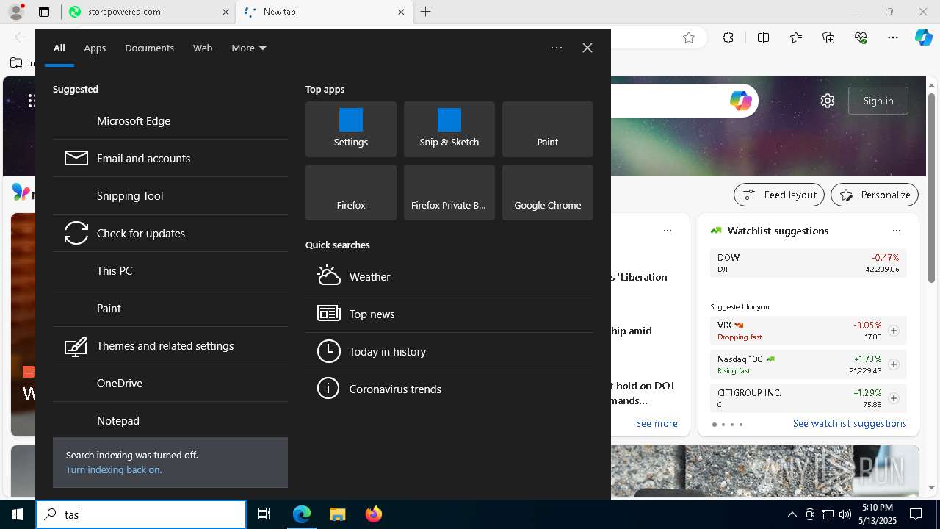Viewport: 940px width, 529px height.
Task: Open Edge tab actions menu
Action: pos(44,12)
